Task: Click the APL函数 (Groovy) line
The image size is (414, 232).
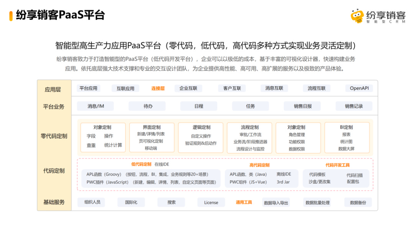Action: (x=147, y=174)
